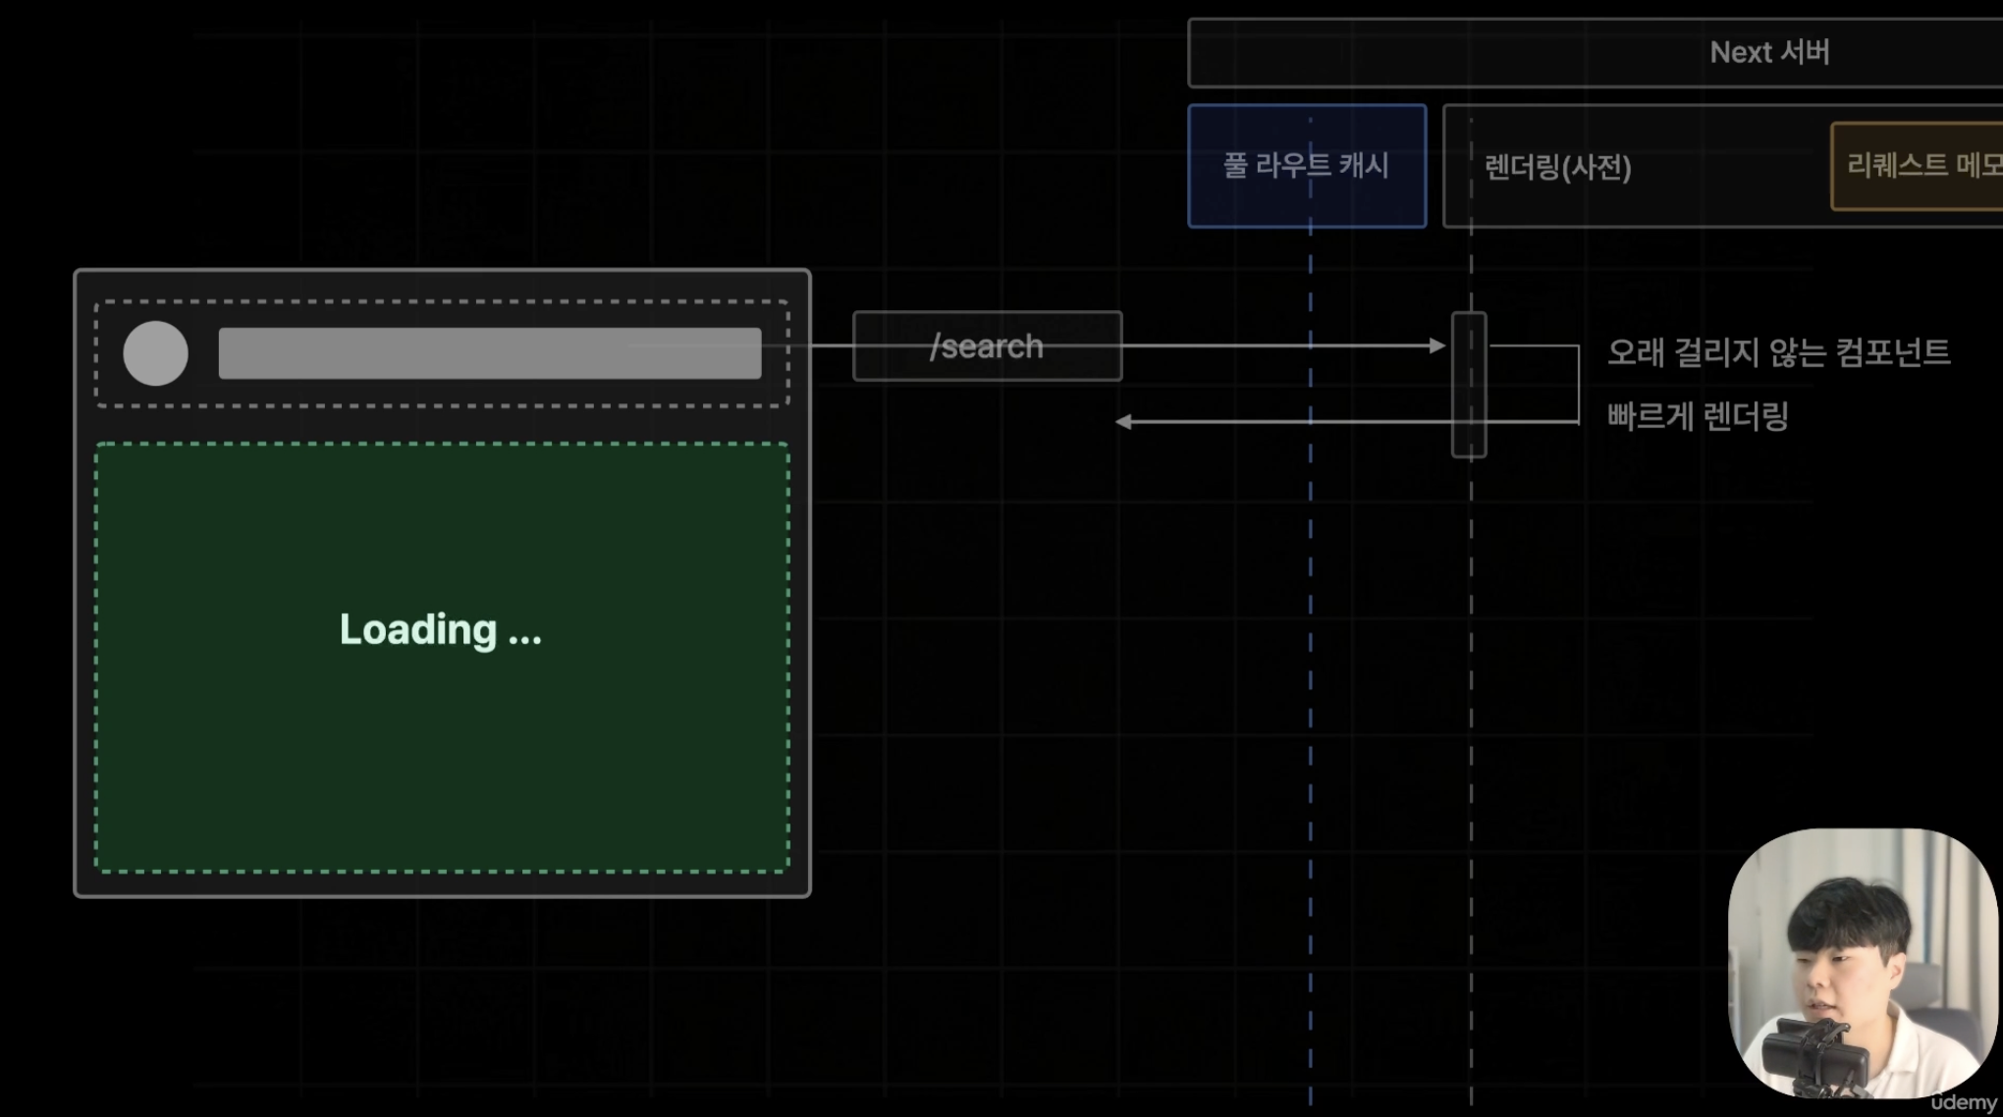Click the Loading ... text
The height and width of the screenshot is (1117, 2003).
[x=440, y=629]
